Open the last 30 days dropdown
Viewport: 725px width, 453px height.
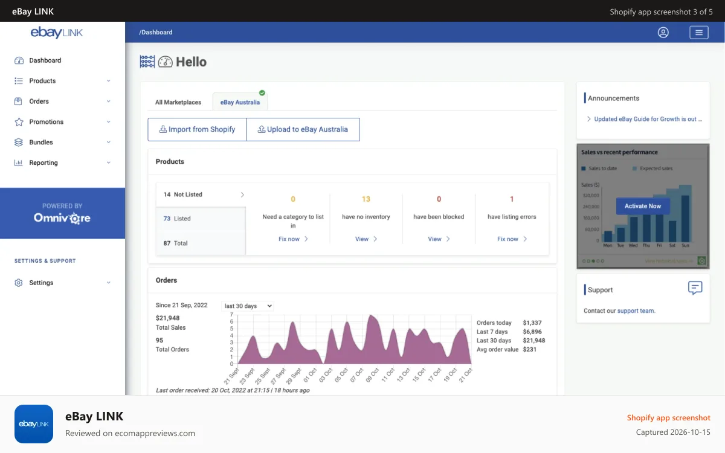[x=248, y=306]
